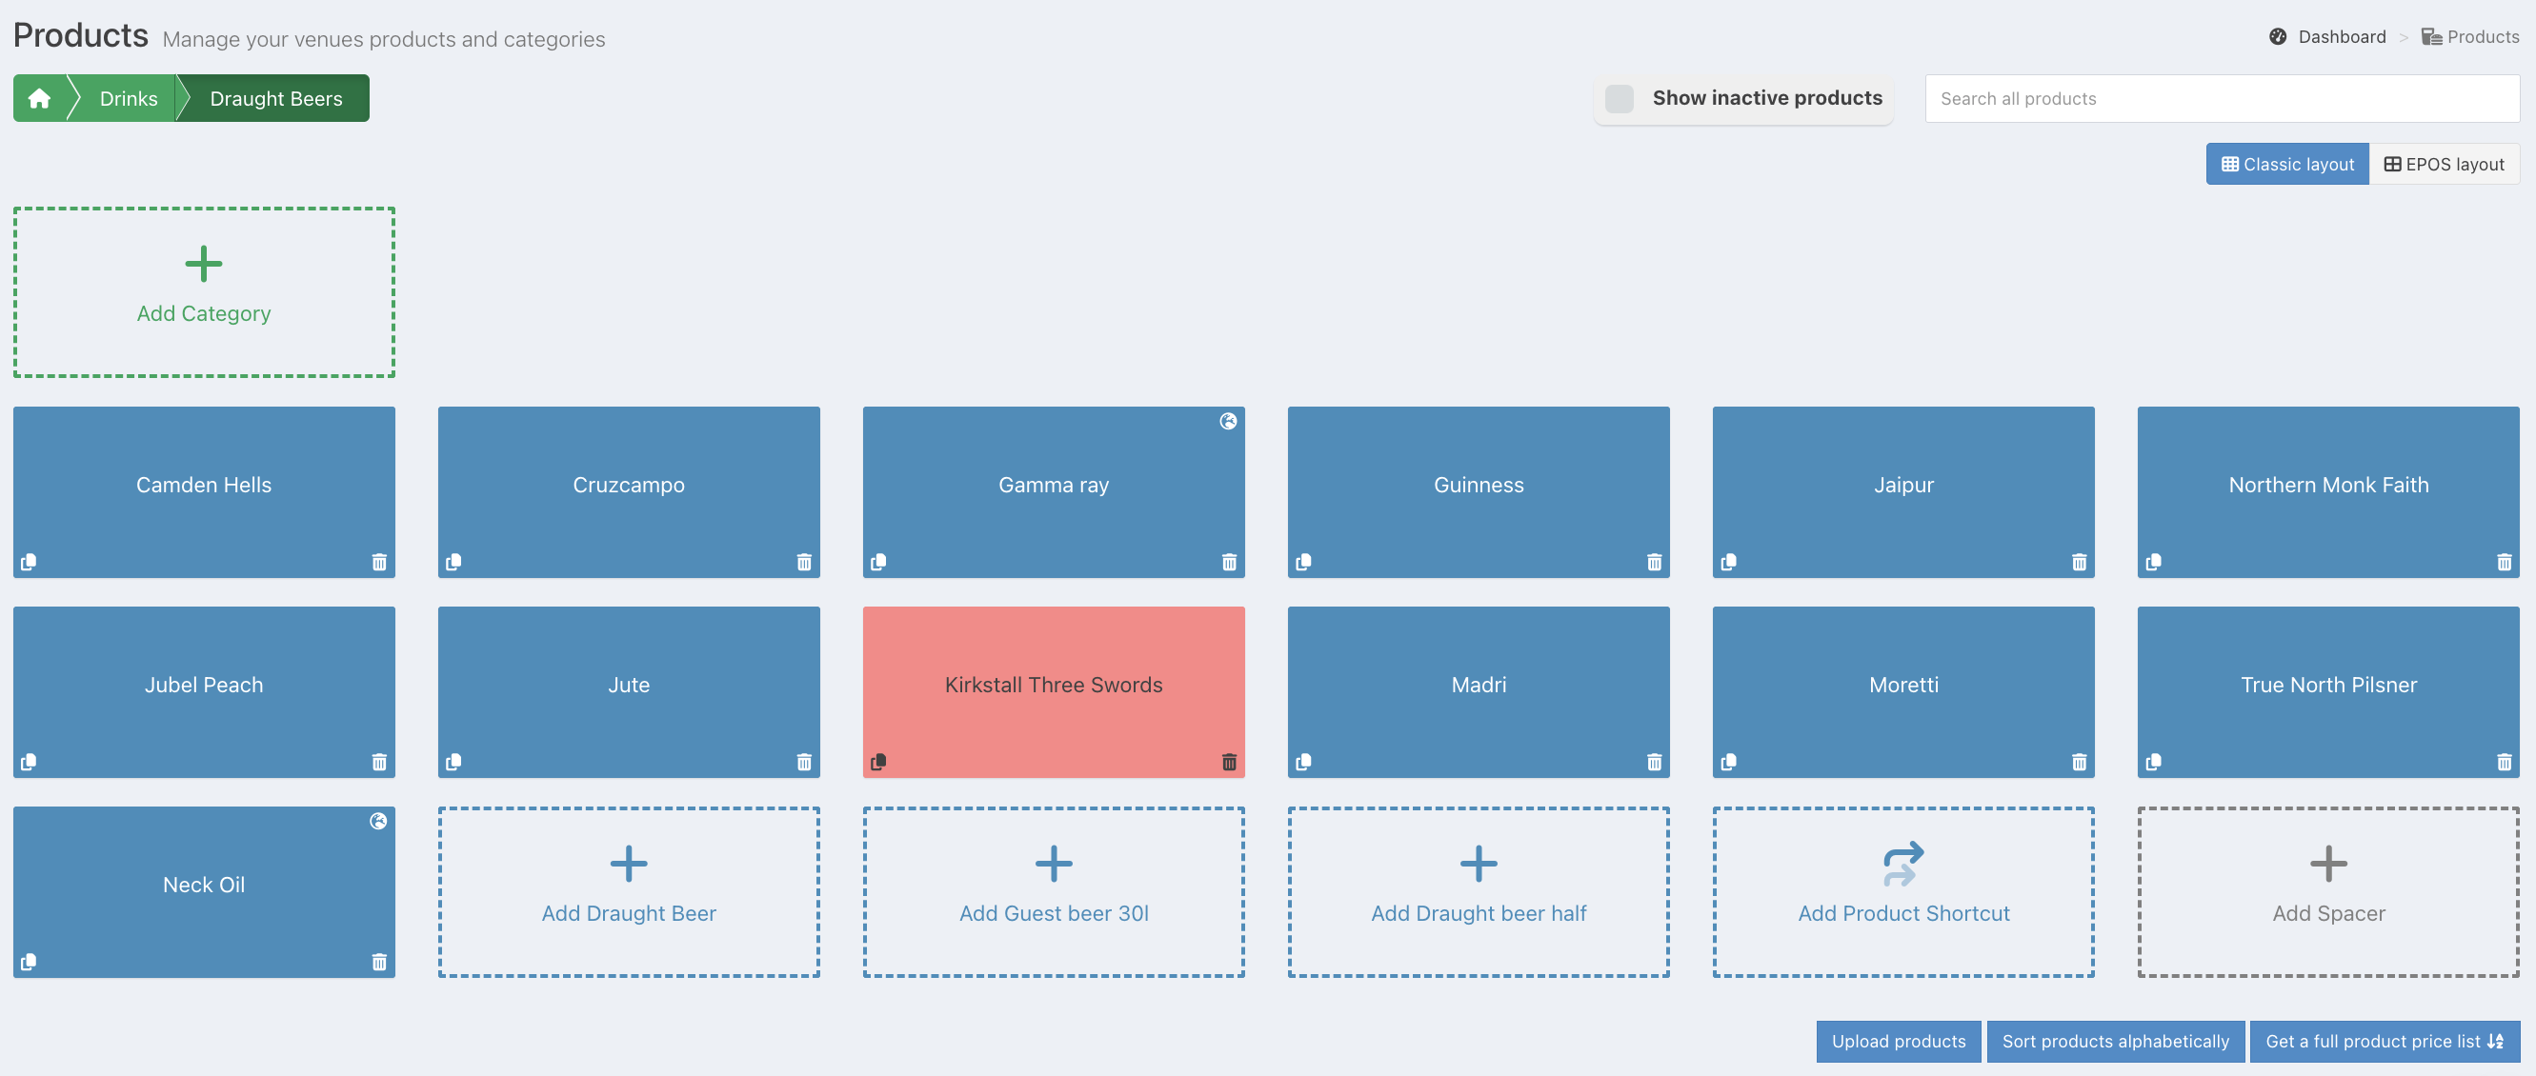Sort products alphabetically
Viewport: 2536px width, 1076px height.
click(x=2116, y=1042)
